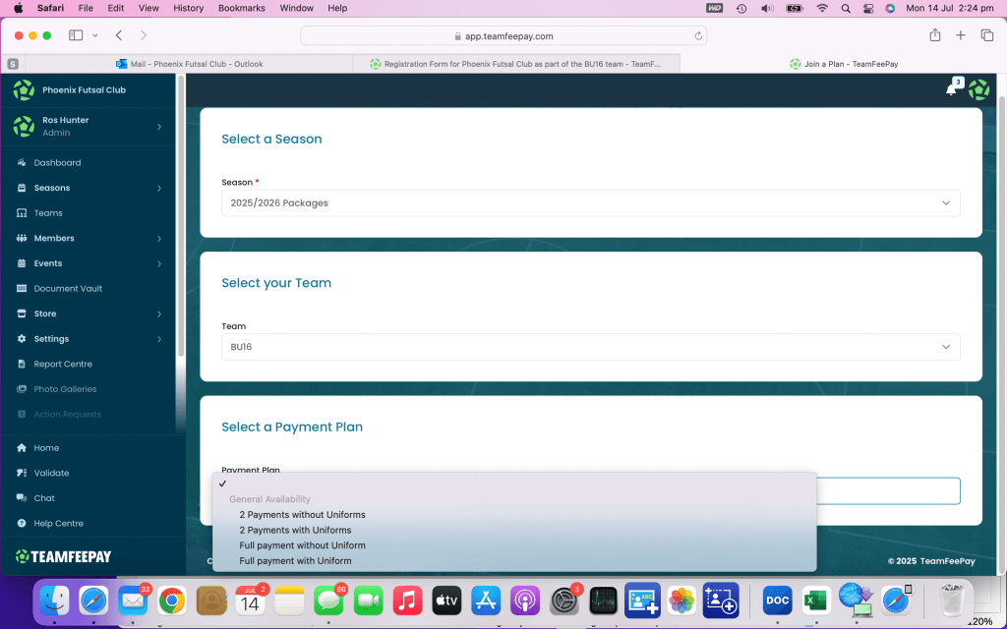1007x629 pixels.
Task: Open Dashboard from the sidebar
Action: pyautogui.click(x=57, y=162)
